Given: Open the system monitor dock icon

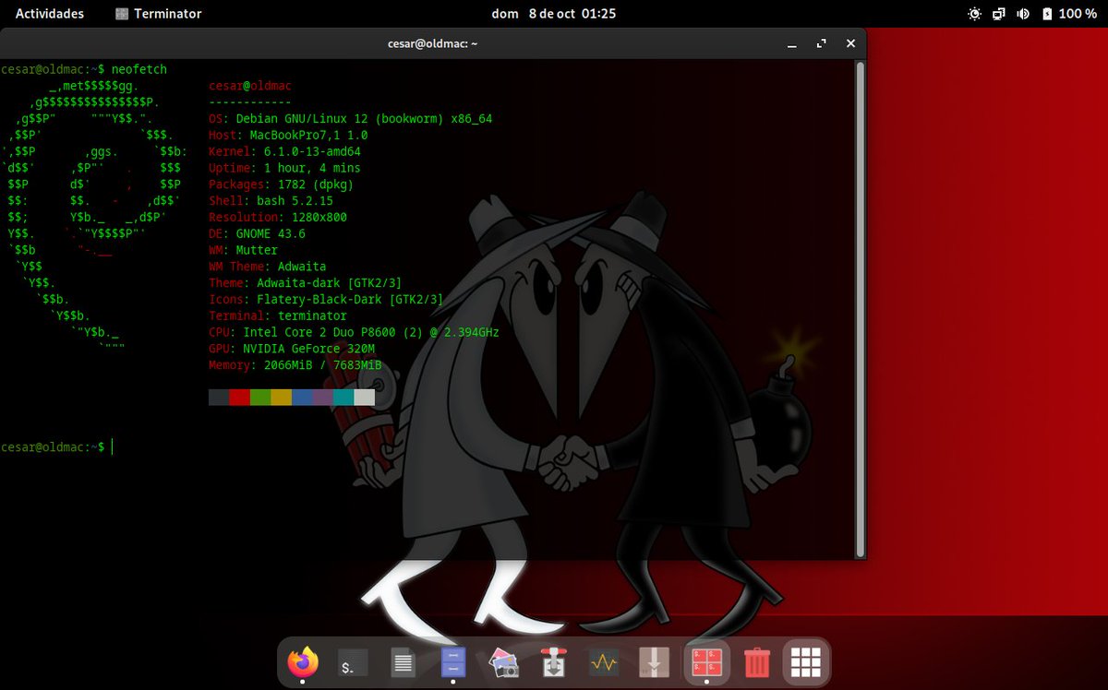Looking at the screenshot, I should click(x=604, y=661).
